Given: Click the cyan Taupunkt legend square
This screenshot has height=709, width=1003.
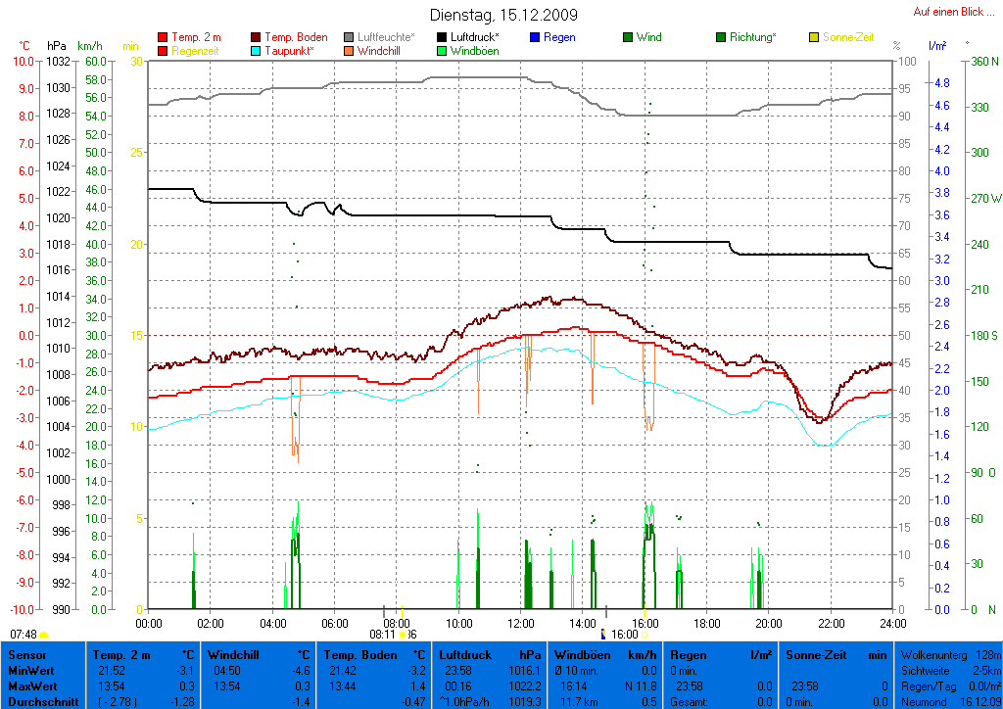Looking at the screenshot, I should [x=257, y=51].
